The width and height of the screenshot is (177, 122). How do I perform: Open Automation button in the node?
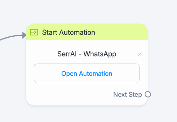[x=87, y=73]
